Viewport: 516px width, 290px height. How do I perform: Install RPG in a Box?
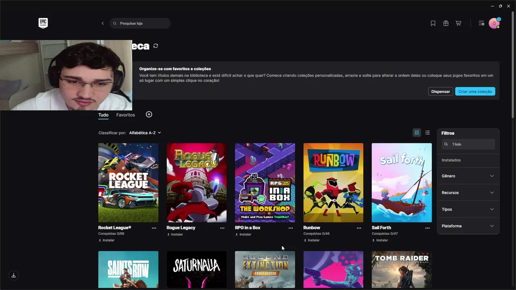point(243,234)
